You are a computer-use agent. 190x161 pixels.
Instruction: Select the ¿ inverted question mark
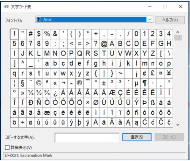[x=55, y=93]
